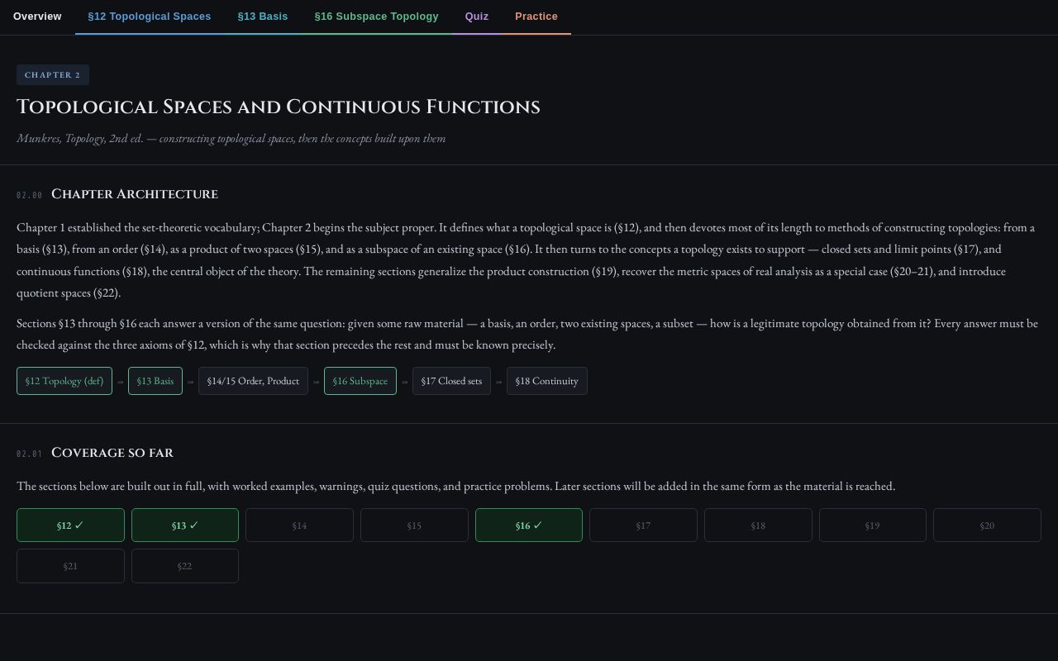Click the §21 coverage tile
Screen dimensions: 1058x661
coord(70,566)
